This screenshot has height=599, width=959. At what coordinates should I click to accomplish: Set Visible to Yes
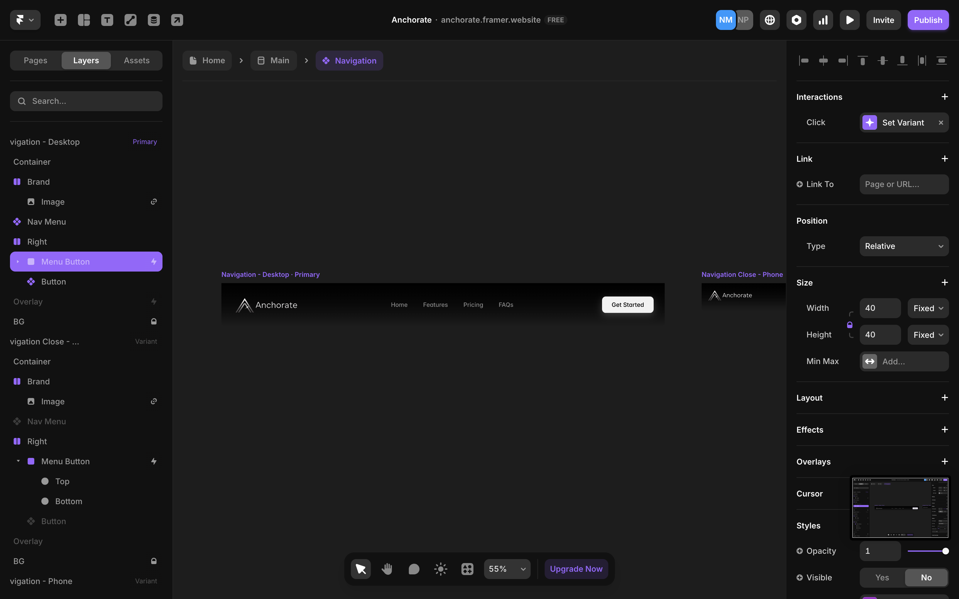(882, 578)
